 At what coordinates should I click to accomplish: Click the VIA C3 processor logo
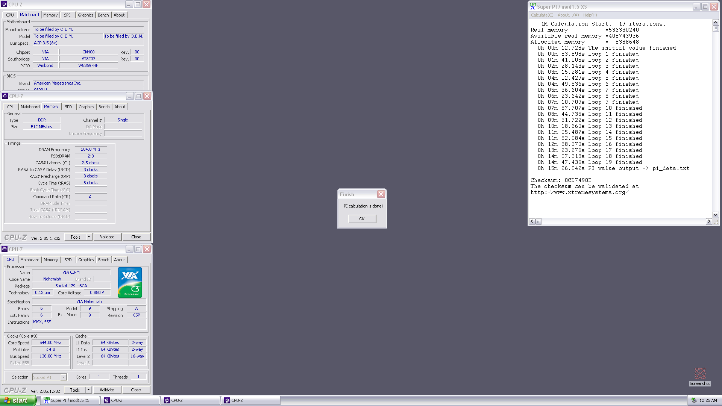pos(130,282)
